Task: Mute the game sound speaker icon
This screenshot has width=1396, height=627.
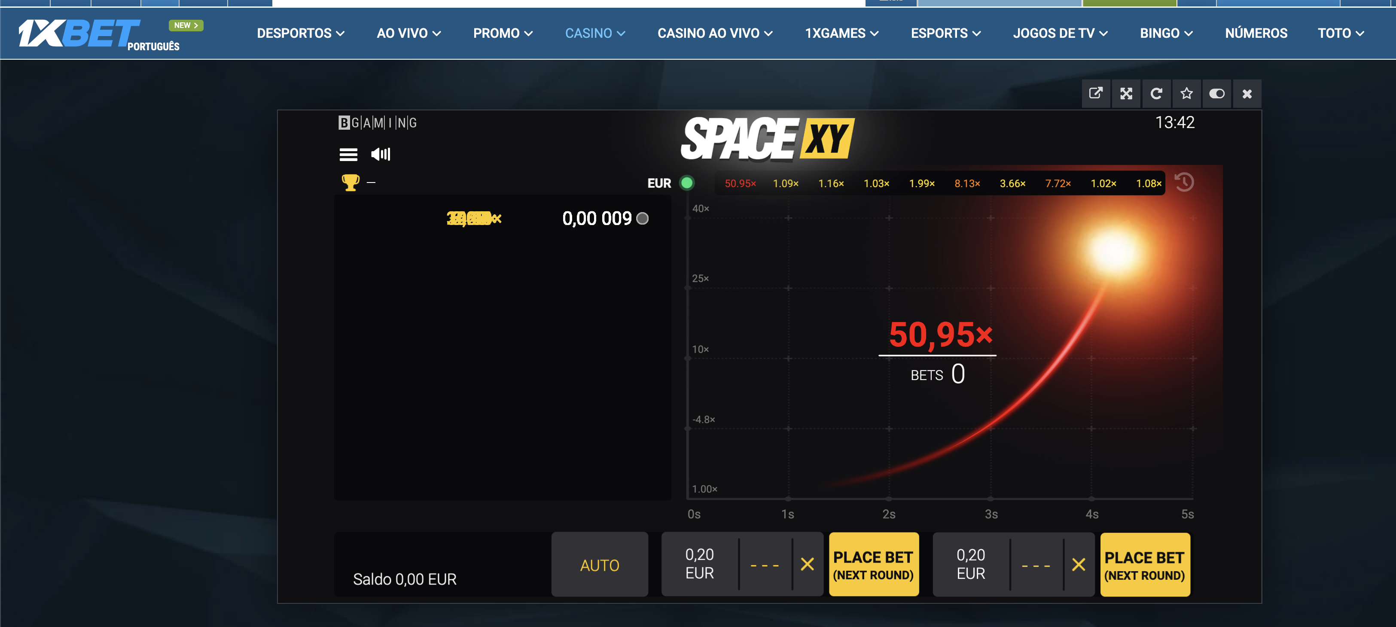Action: tap(381, 155)
